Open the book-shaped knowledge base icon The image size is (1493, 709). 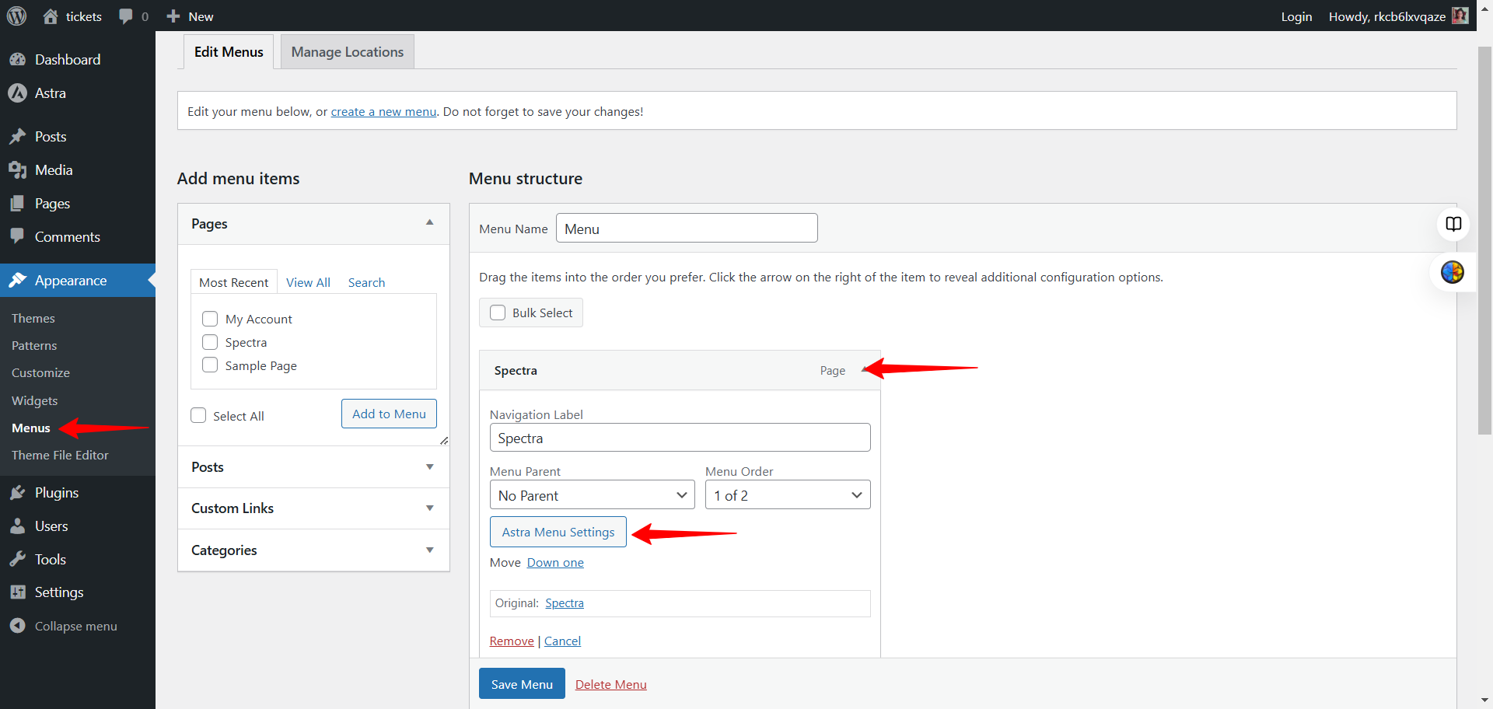(x=1453, y=224)
